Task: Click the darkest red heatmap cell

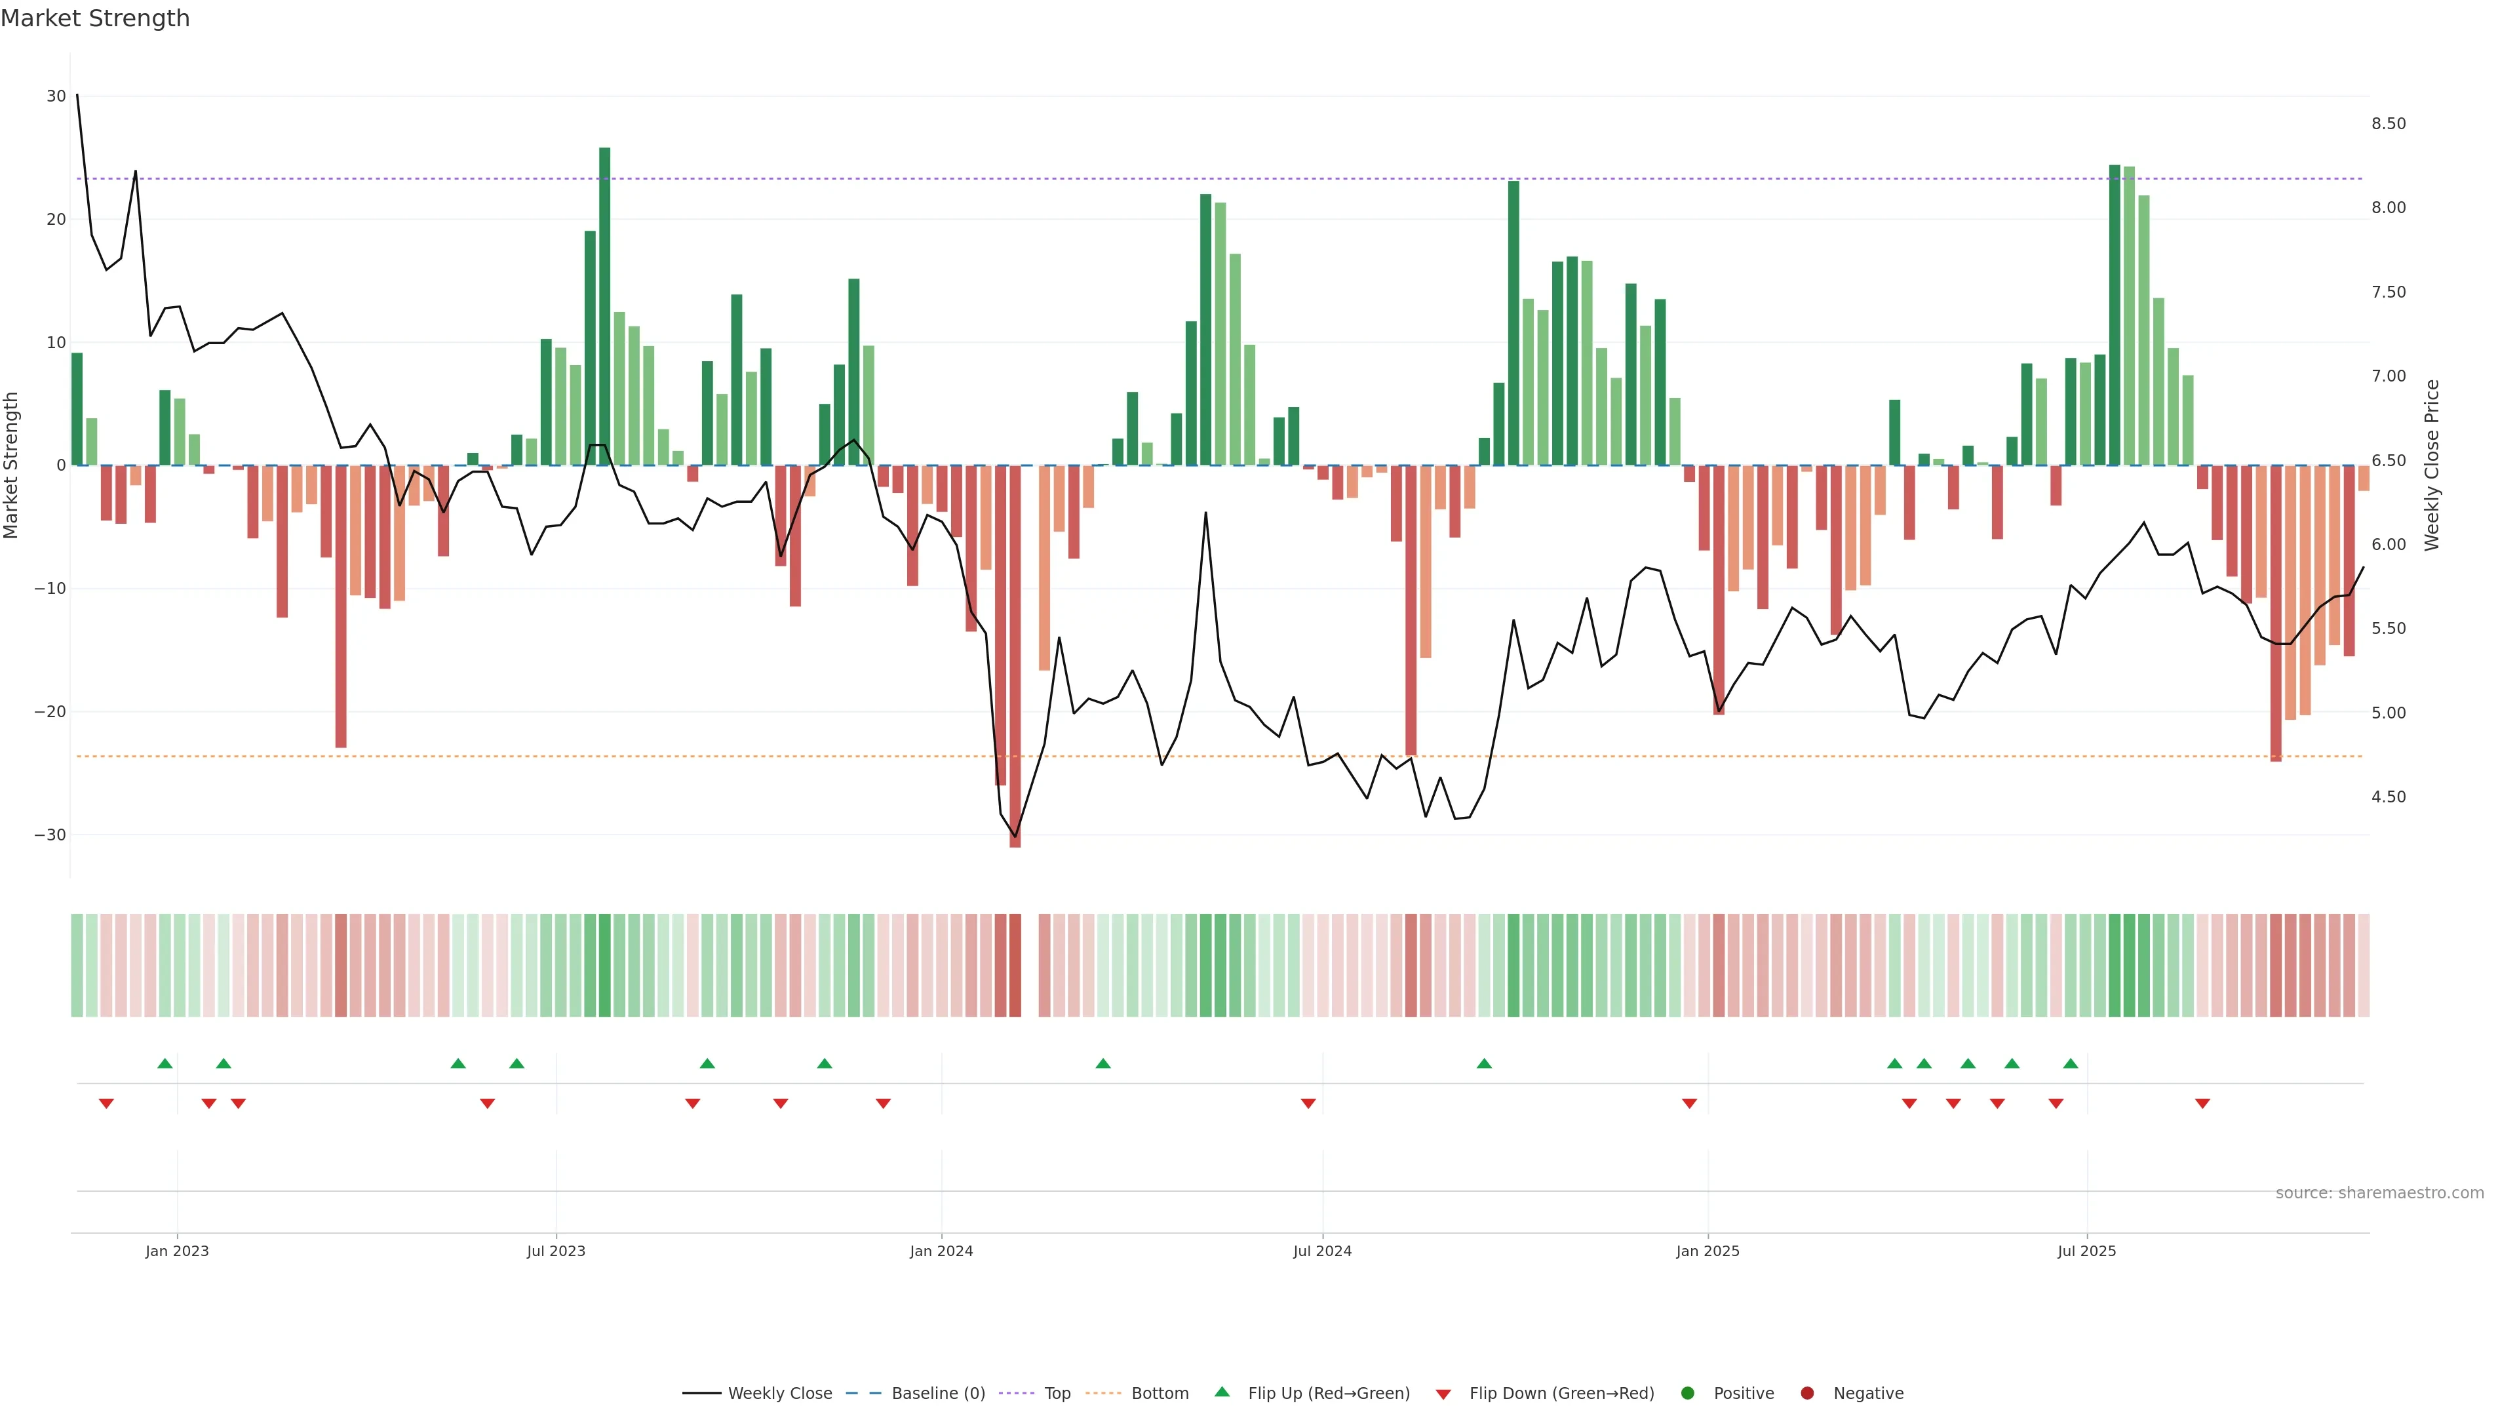Action: pos(1015,964)
